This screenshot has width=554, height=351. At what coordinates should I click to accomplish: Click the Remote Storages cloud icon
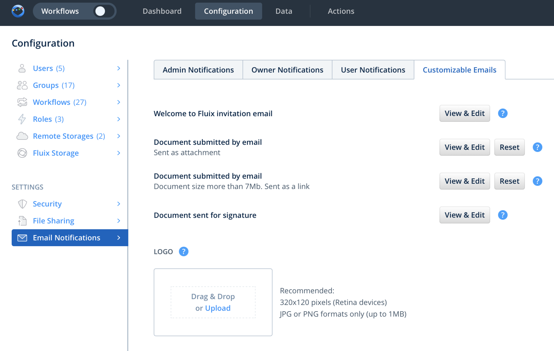coord(22,136)
